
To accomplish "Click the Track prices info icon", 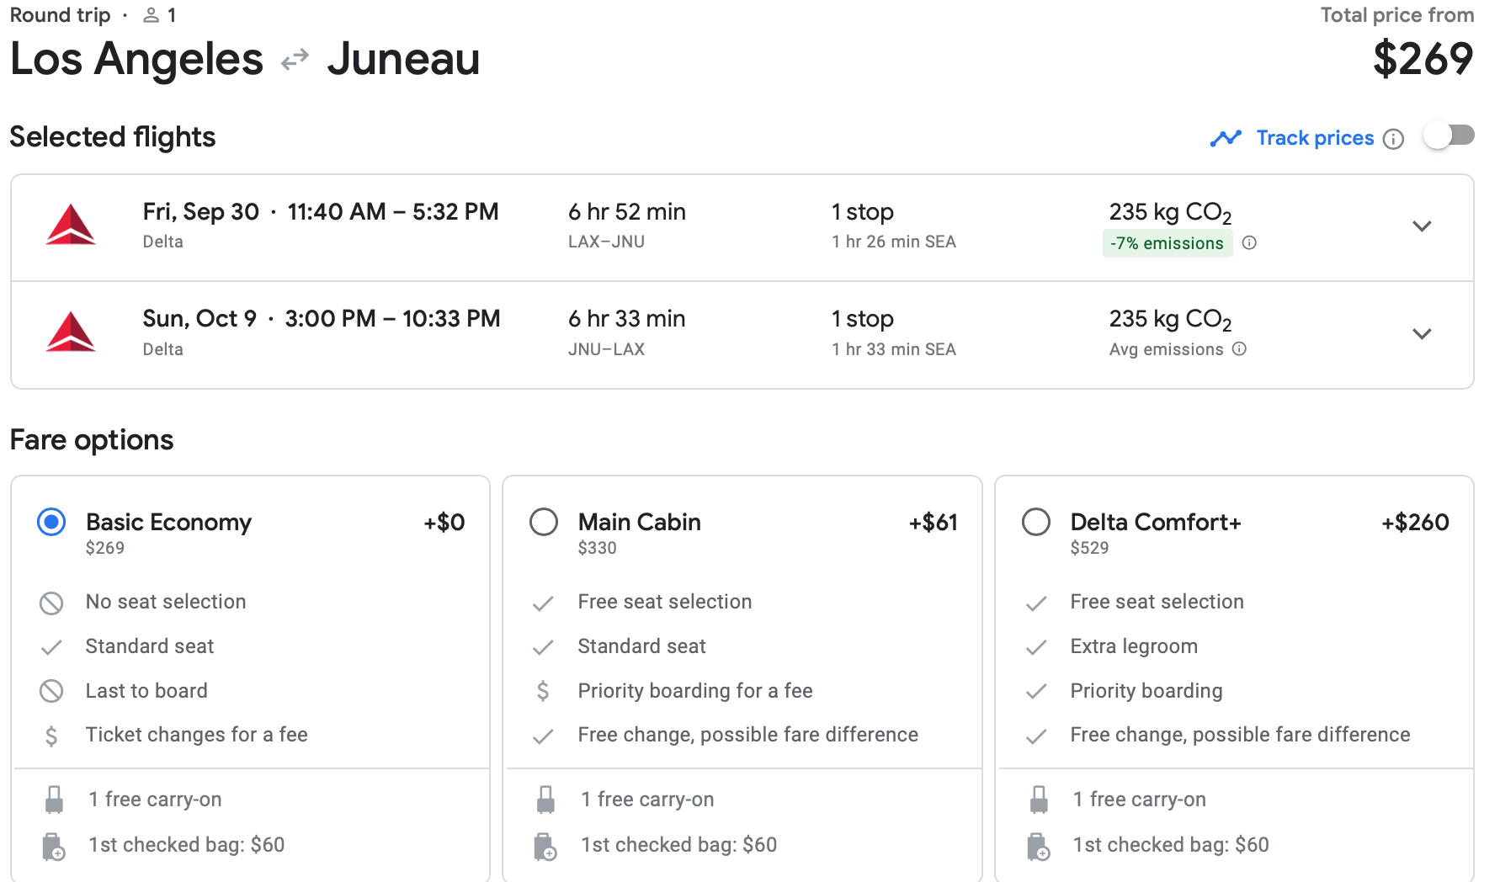I will pyautogui.click(x=1394, y=139).
